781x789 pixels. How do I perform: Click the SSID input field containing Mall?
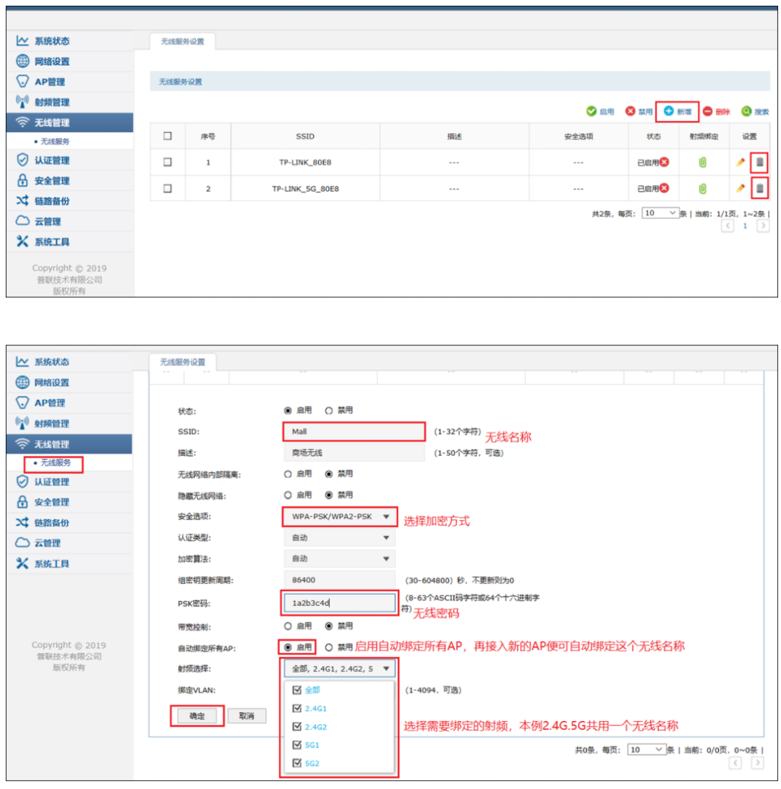coord(354,432)
